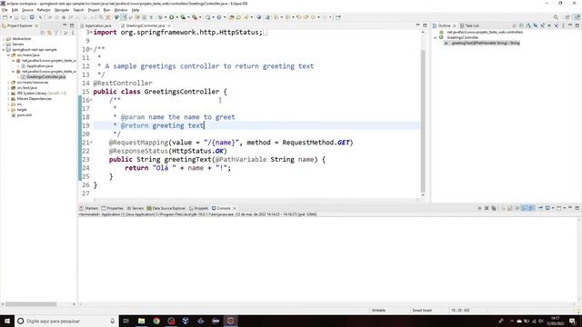
Task: Click the External Tools run icon
Action: click(x=194, y=17)
